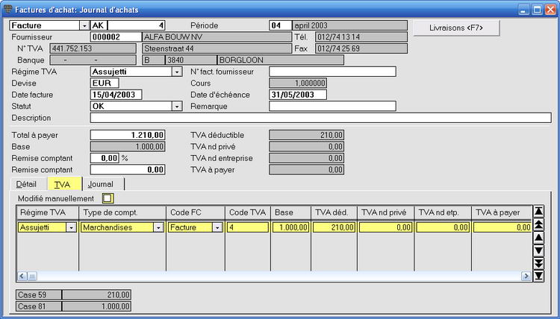Click the Date d'échéance 31/05/2003 field

coord(298,95)
